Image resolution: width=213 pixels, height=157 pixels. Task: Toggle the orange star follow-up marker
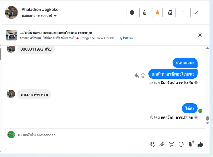coord(157,13)
